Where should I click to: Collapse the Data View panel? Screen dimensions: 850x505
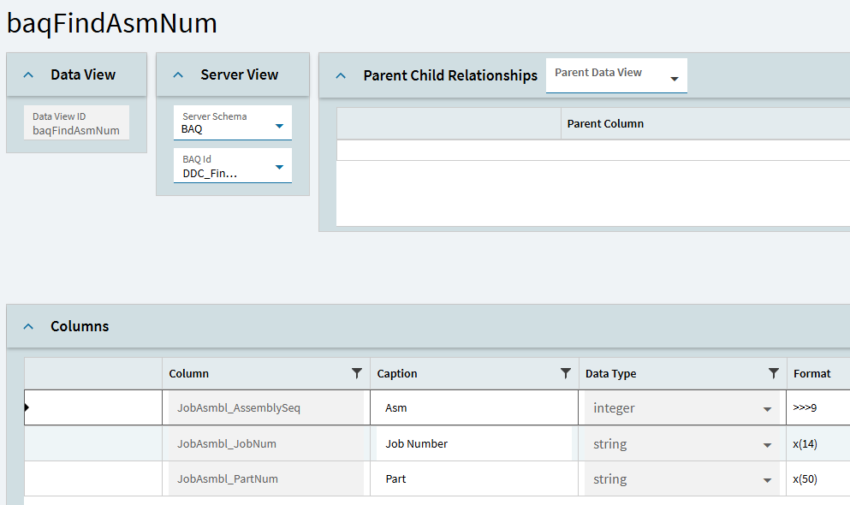[x=28, y=75]
